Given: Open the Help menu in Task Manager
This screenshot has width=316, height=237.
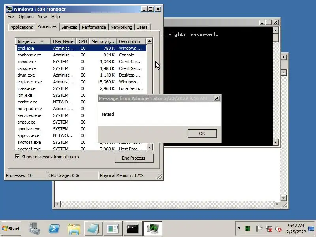Looking at the screenshot, I should click(x=55, y=17).
